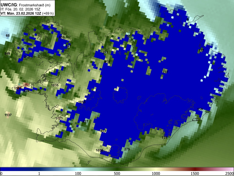Click the color scale label '500'
Screen dimensions: 234x176
click(117, 174)
